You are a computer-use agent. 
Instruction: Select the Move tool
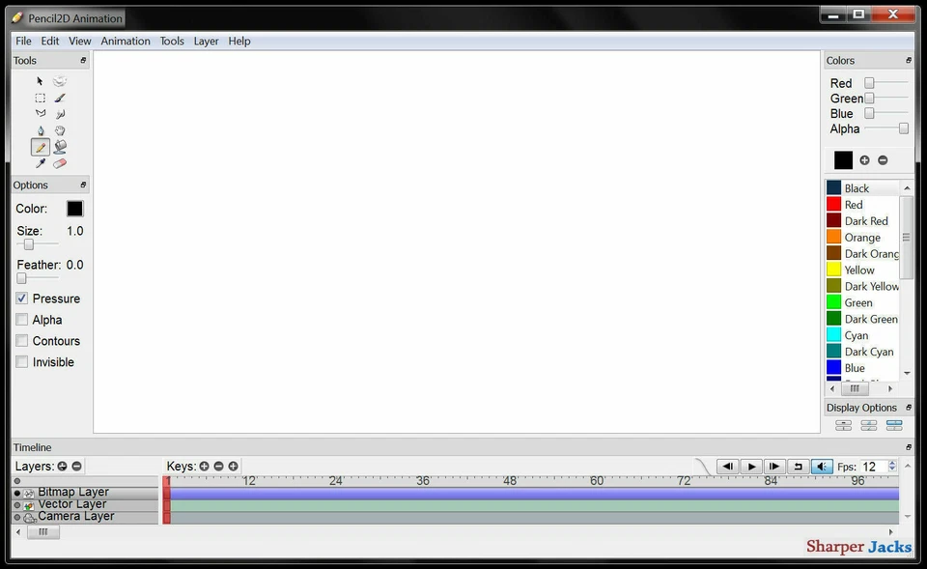(40, 81)
